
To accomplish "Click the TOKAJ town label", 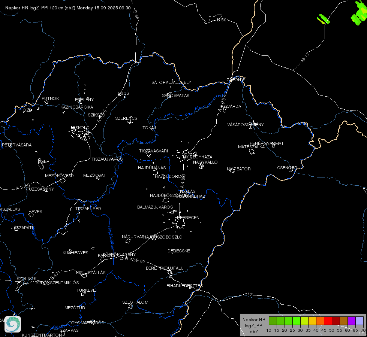I will (149, 128).
